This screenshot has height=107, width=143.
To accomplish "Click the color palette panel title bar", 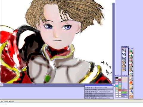I will (122, 75).
